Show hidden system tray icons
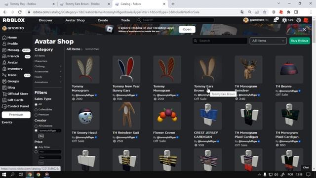Screen dimensions: 316x178 [x=259, y=175]
